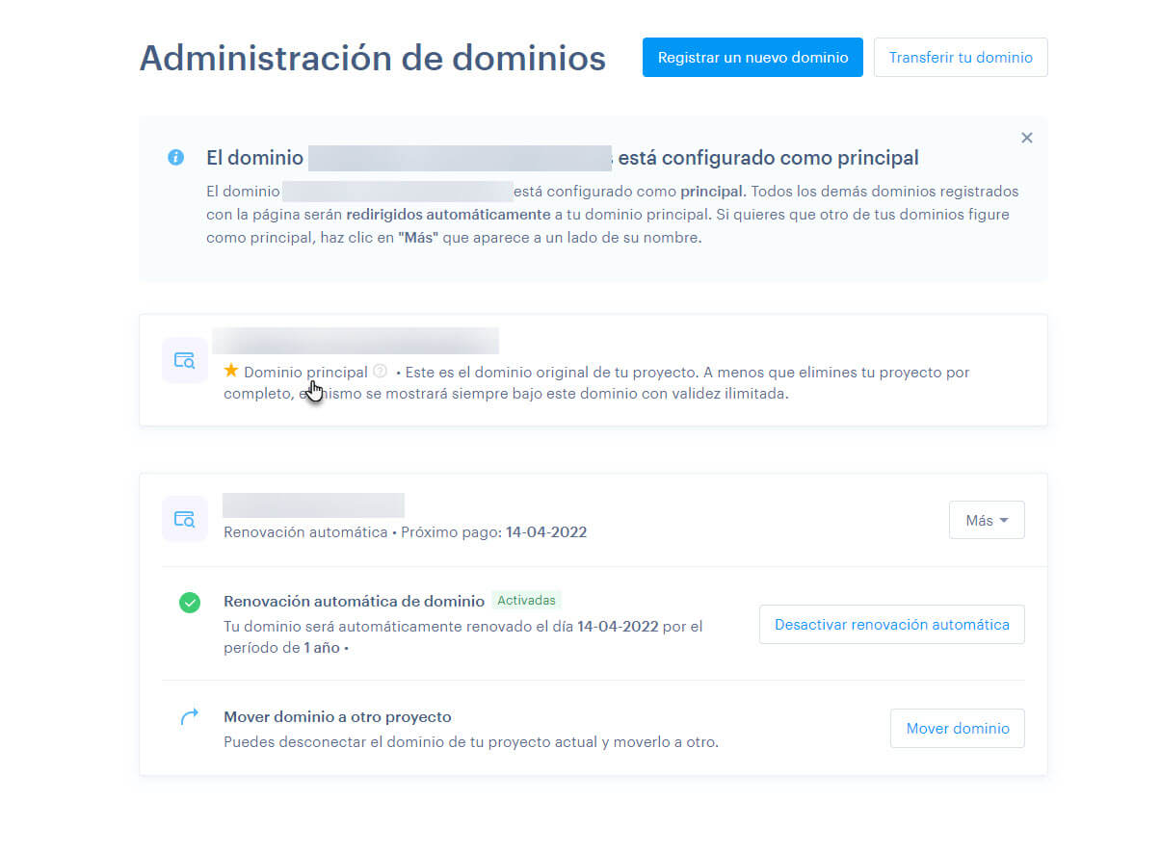Collapse the second domain's details panel

click(x=986, y=519)
